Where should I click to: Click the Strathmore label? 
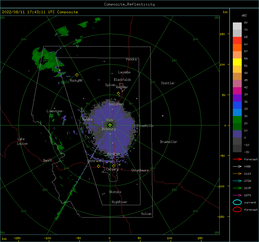tap(140, 170)
